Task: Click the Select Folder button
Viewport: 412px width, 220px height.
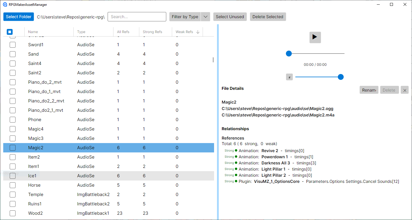Action: coord(18,17)
